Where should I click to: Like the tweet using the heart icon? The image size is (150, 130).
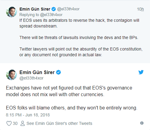(x=9, y=123)
